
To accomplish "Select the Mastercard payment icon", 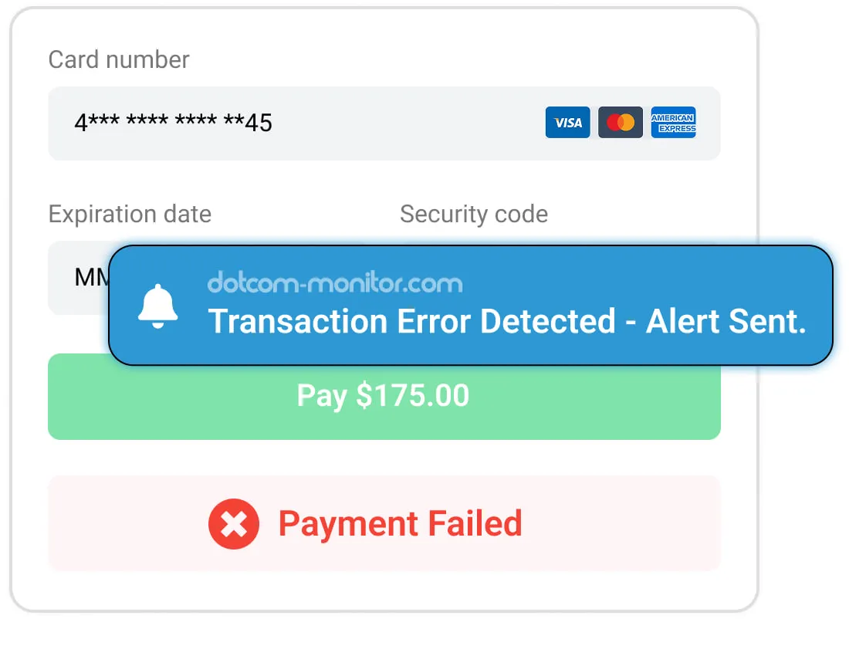I will coord(621,122).
